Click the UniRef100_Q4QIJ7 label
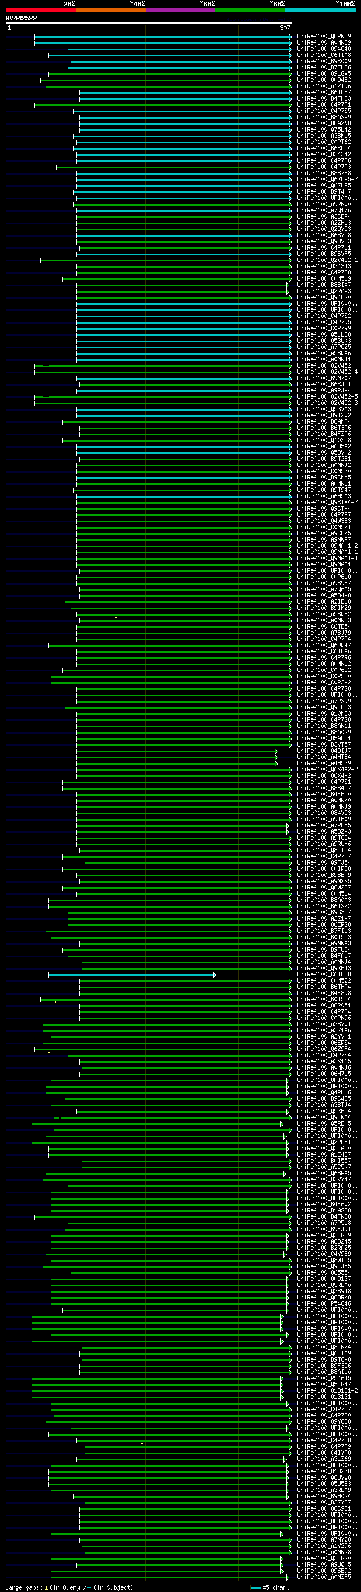This screenshot has width=361, height=1592. click(324, 751)
